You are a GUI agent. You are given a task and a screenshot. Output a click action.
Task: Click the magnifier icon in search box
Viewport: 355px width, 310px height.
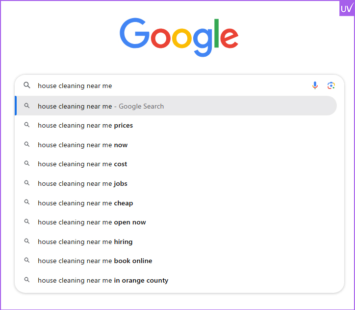27,86
